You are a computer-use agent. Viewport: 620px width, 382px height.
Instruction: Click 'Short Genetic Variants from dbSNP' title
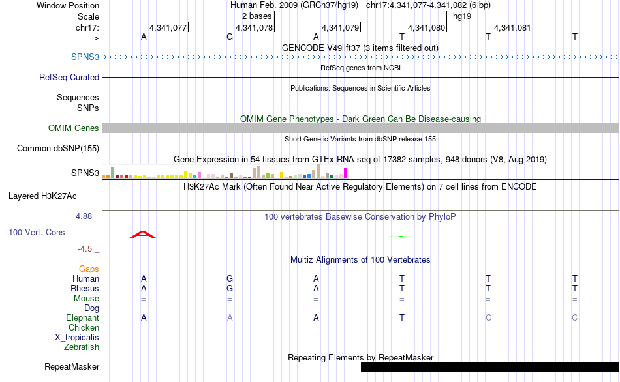pos(360,139)
